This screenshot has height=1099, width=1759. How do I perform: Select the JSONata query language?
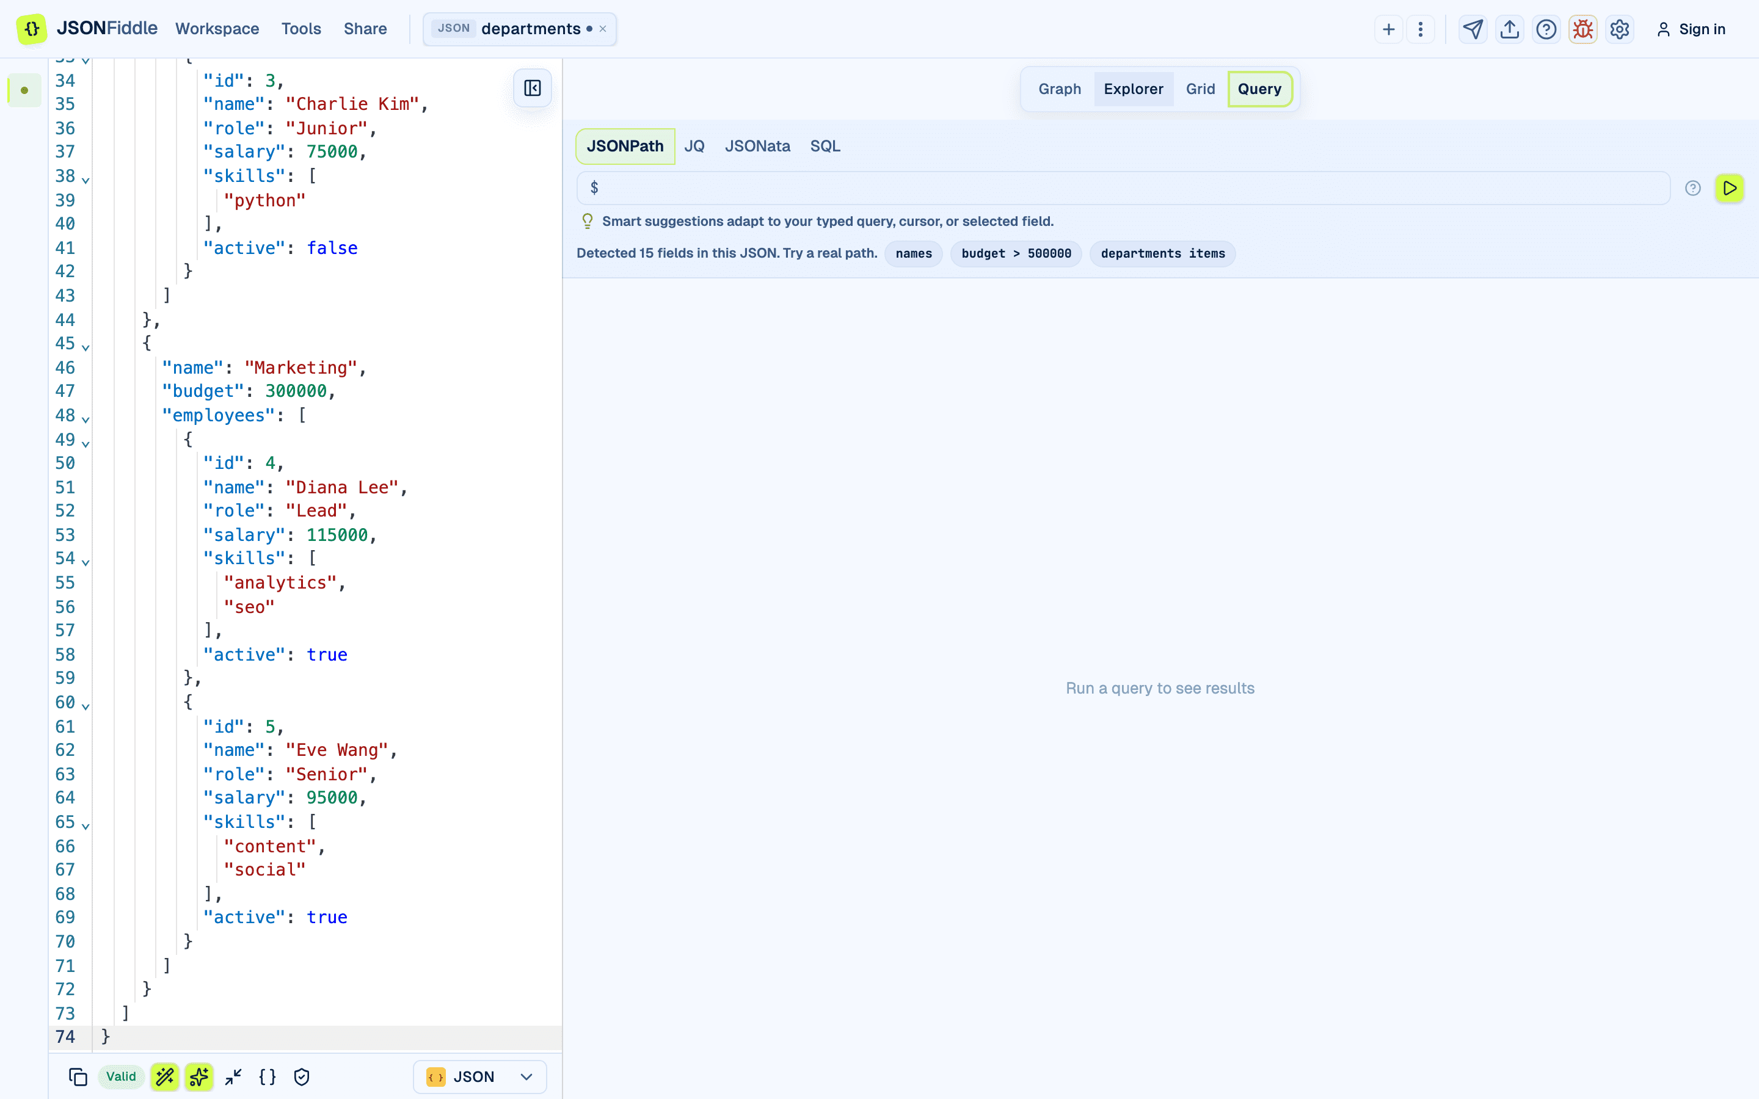(757, 146)
